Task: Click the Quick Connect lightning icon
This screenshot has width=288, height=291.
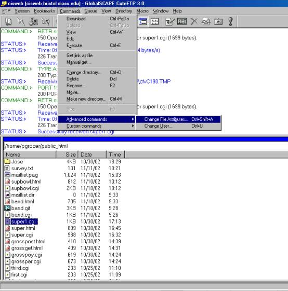Action: tap(21, 22)
